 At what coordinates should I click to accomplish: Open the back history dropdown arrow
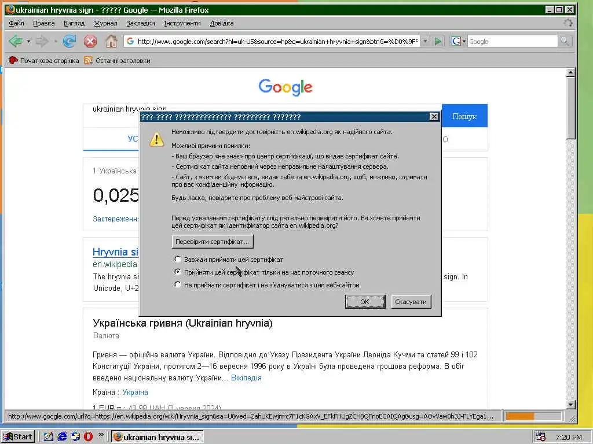point(28,41)
